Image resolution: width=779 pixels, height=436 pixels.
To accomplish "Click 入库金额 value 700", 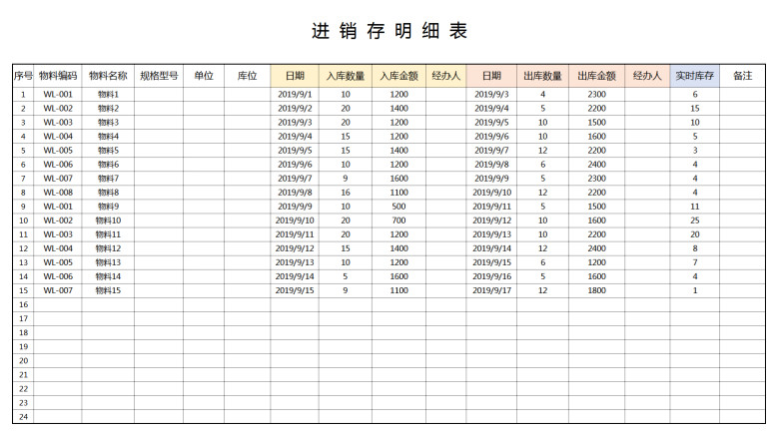I will pyautogui.click(x=398, y=220).
